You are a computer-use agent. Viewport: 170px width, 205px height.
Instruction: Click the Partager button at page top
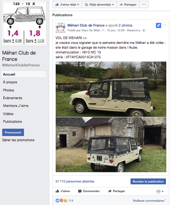[128, 4]
